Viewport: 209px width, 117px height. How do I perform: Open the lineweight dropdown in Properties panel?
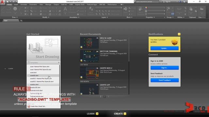[156, 11]
